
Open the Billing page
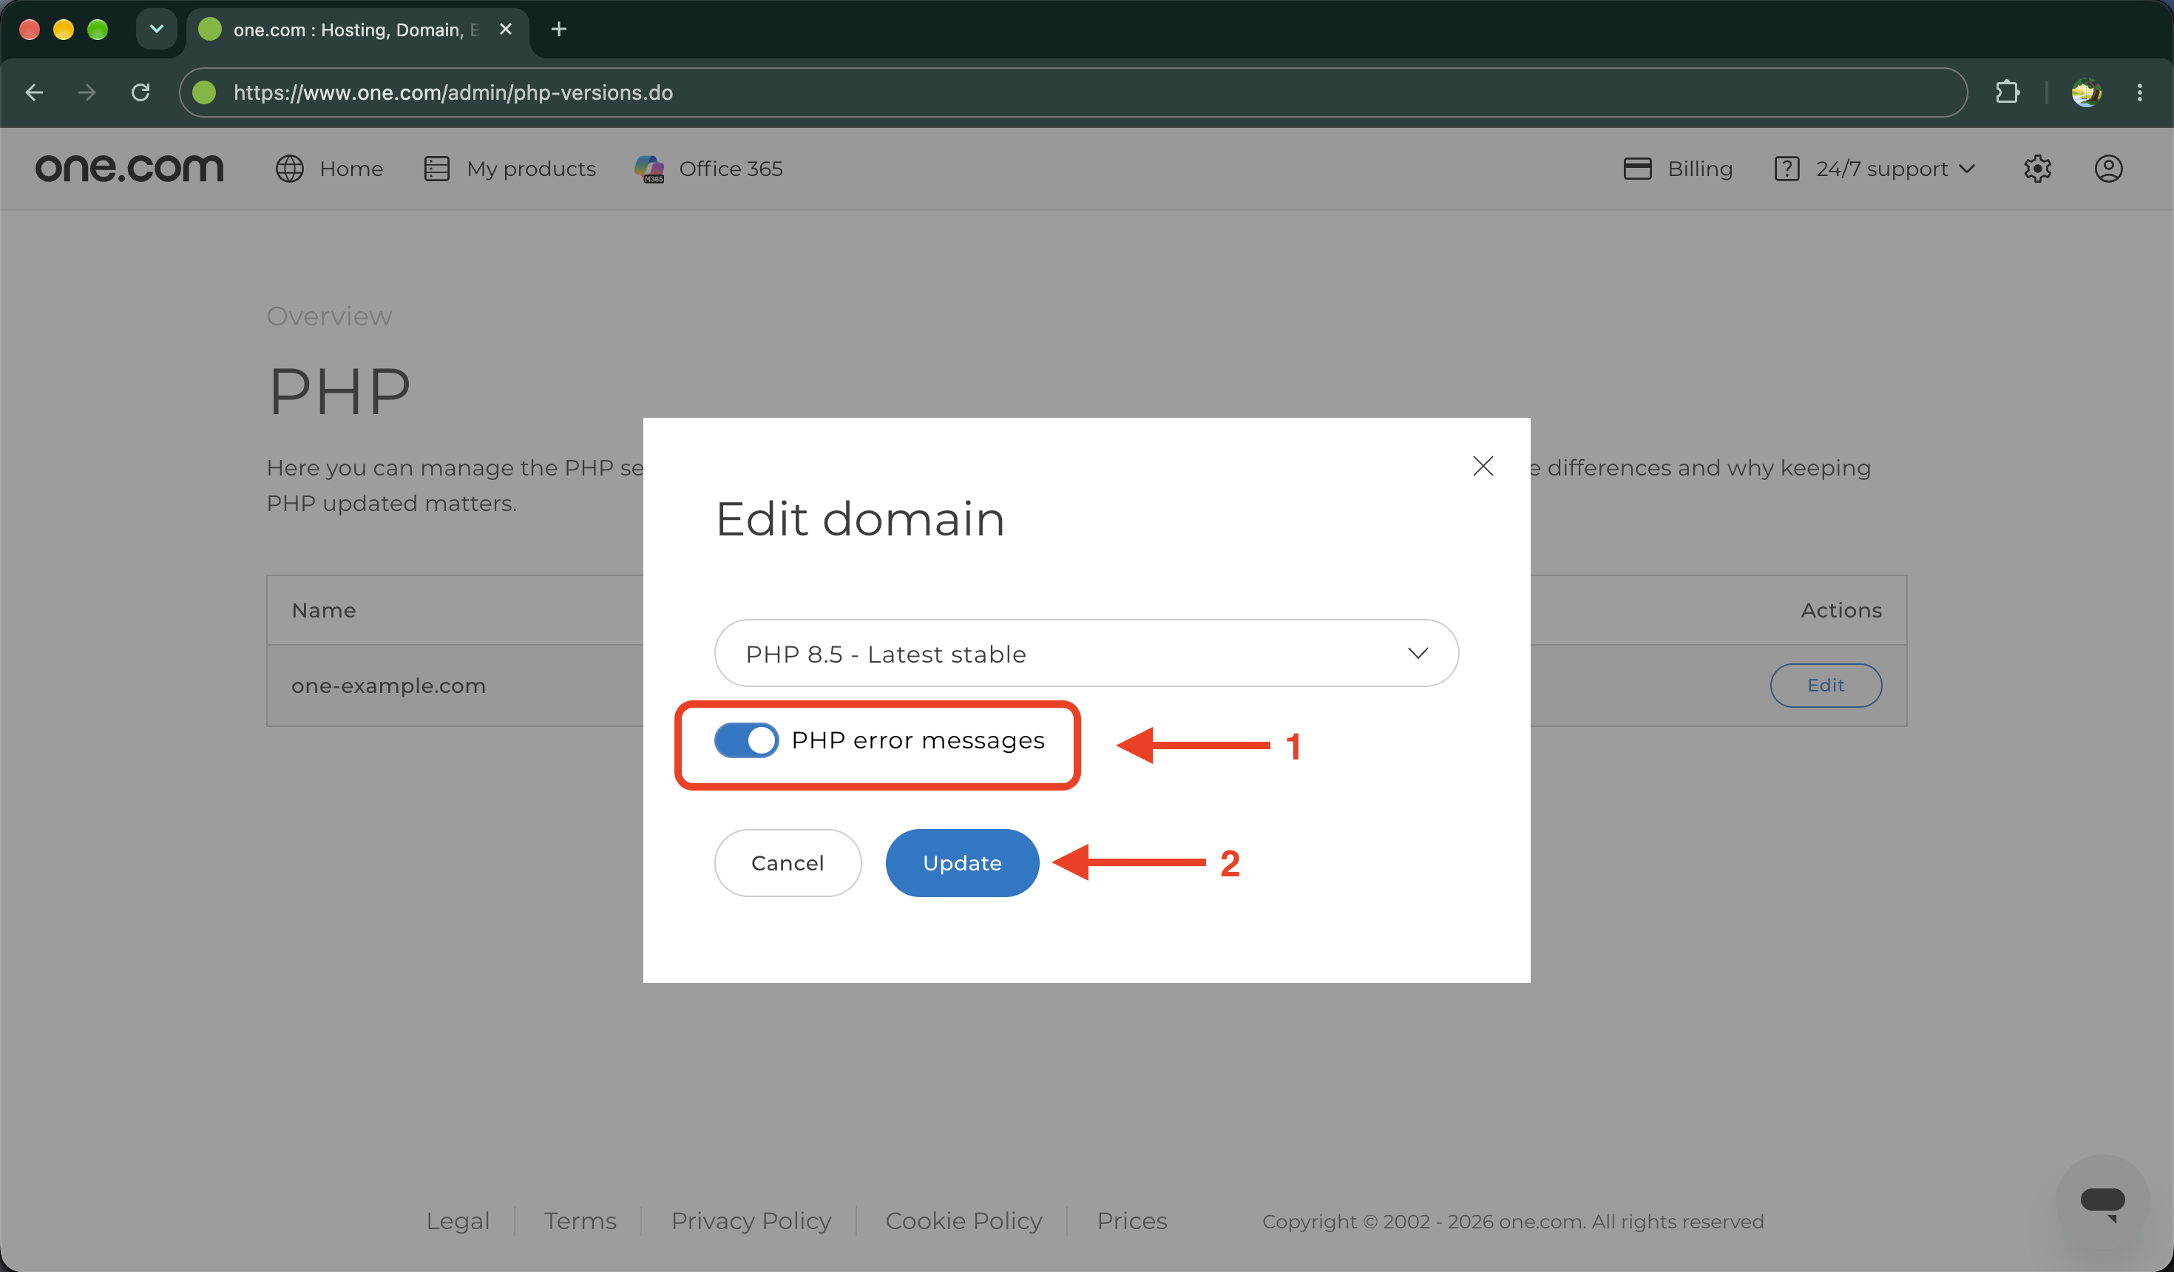point(1678,169)
